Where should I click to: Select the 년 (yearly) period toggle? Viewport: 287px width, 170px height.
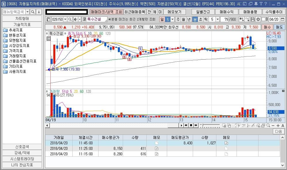189,19
